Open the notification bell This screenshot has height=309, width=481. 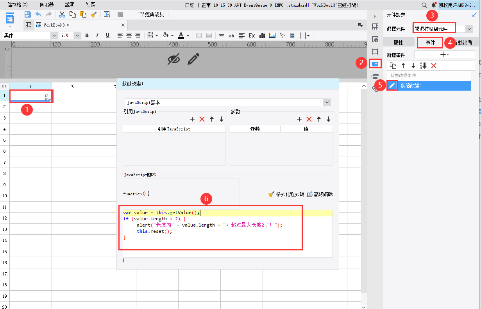433,5
